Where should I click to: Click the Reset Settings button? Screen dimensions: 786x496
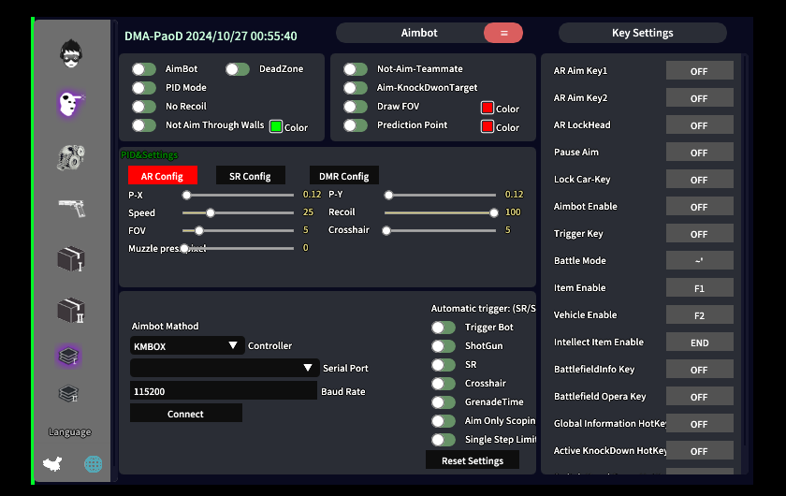(x=473, y=460)
